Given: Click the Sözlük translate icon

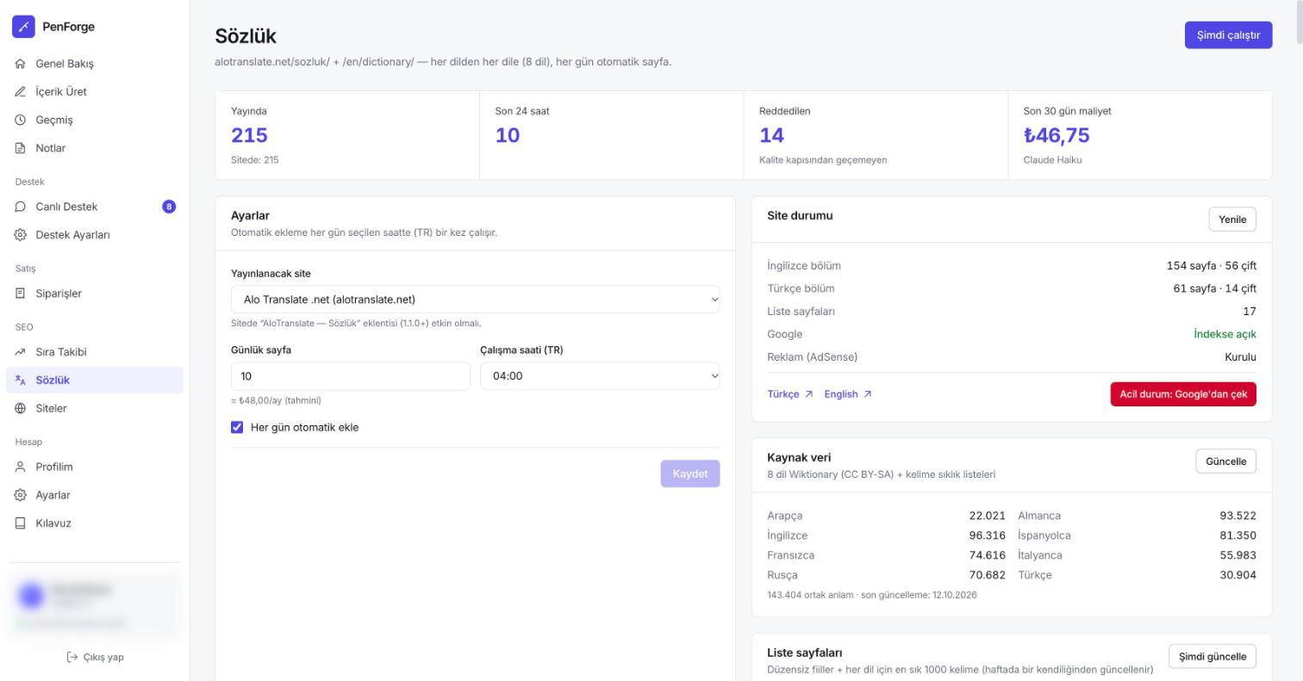Looking at the screenshot, I should (21, 381).
